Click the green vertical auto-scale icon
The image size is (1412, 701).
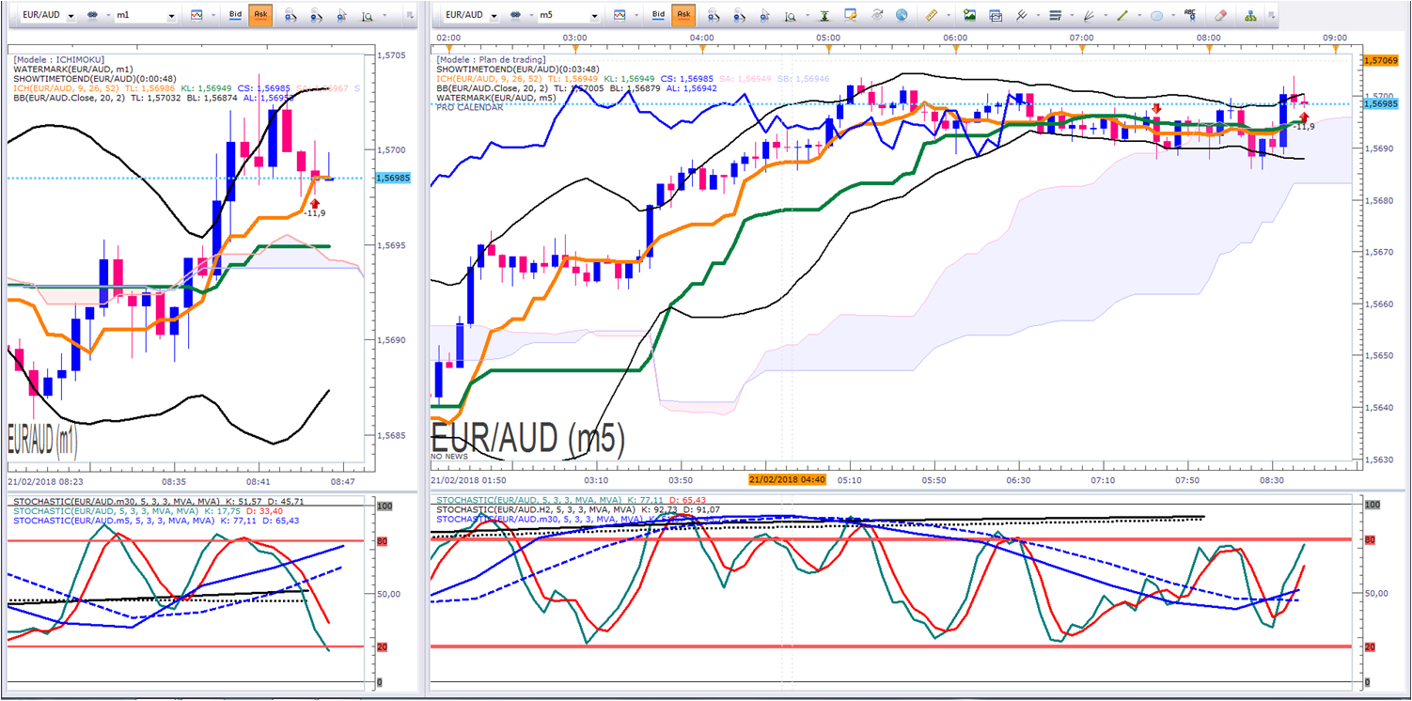click(824, 15)
